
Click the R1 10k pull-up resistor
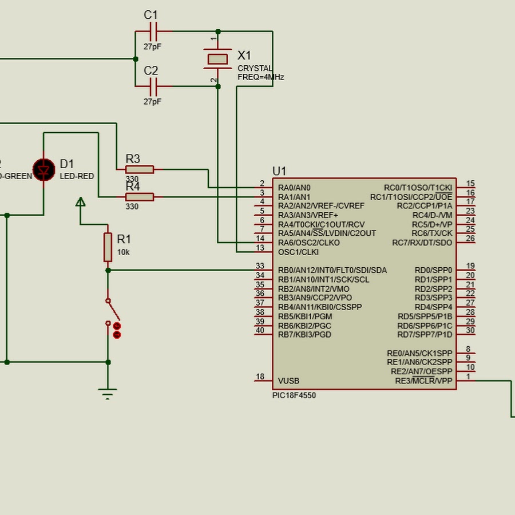click(x=108, y=247)
